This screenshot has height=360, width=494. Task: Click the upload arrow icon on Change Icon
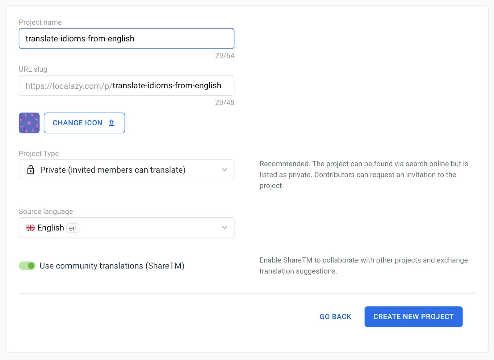click(111, 123)
